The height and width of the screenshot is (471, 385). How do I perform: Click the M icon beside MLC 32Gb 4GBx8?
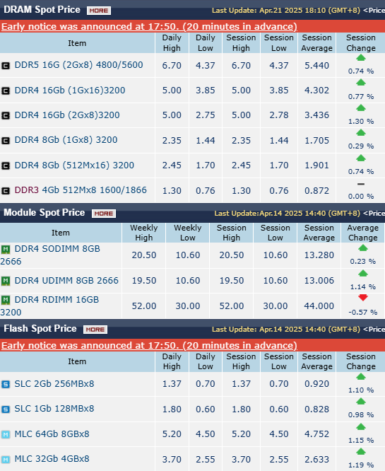(x=6, y=459)
